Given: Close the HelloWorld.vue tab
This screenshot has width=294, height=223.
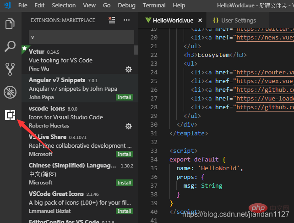Looking at the screenshot, I should 200,20.
